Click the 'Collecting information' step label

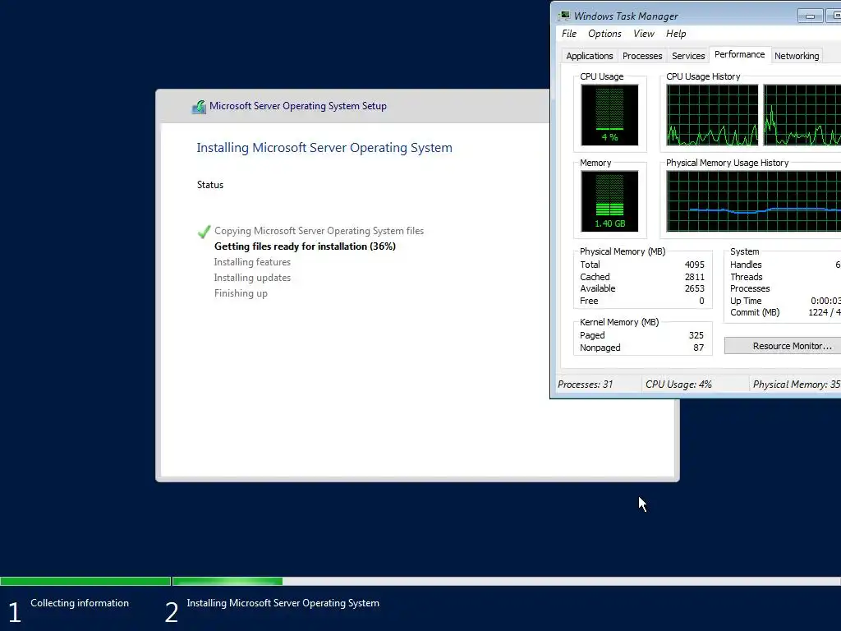[80, 603]
